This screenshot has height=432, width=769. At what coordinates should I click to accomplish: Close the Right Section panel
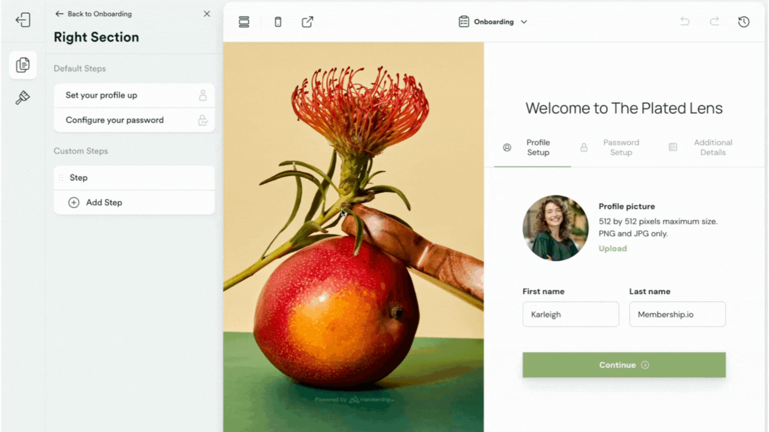click(207, 14)
